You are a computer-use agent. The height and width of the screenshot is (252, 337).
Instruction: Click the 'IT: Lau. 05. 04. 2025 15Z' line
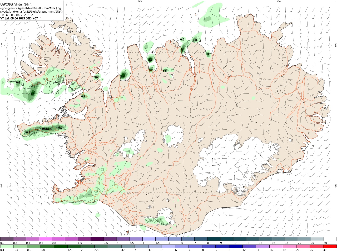(x=17, y=15)
